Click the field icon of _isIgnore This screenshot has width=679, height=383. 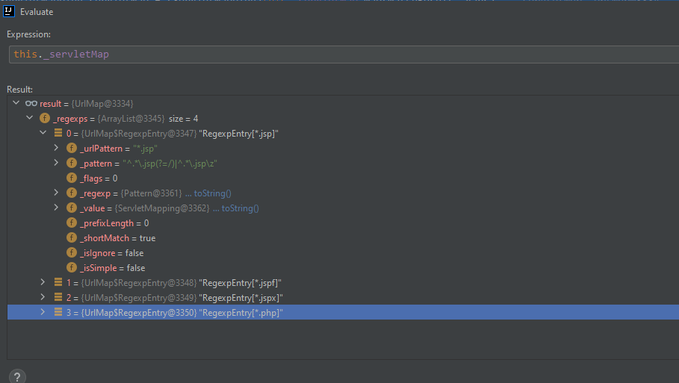tap(72, 253)
